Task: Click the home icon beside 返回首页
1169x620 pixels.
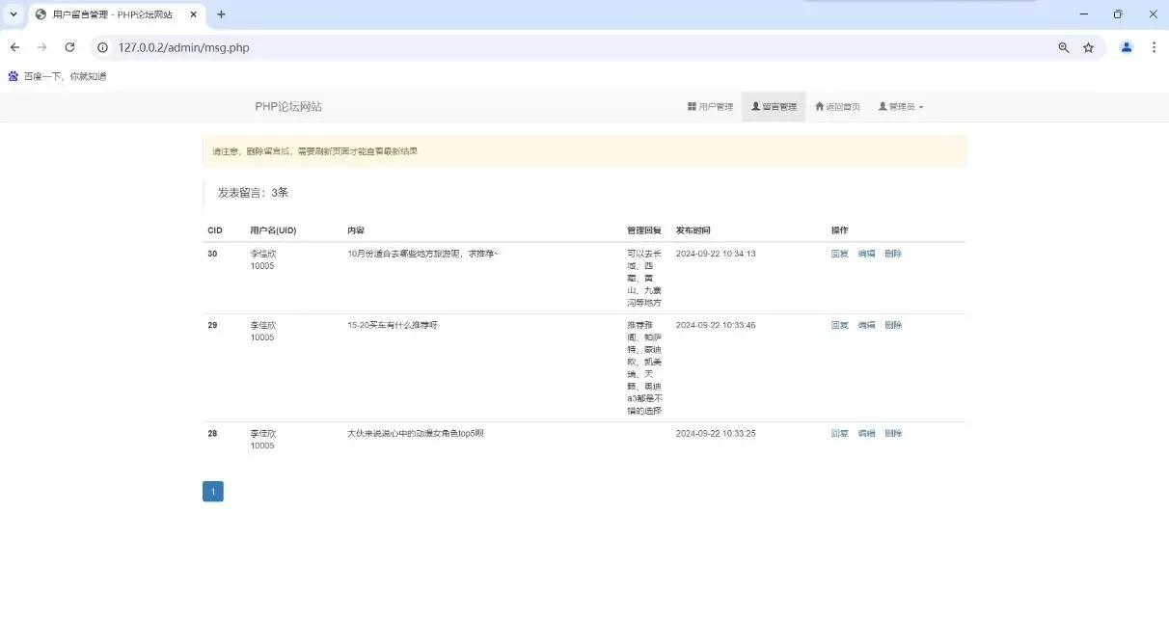Action: pos(819,107)
